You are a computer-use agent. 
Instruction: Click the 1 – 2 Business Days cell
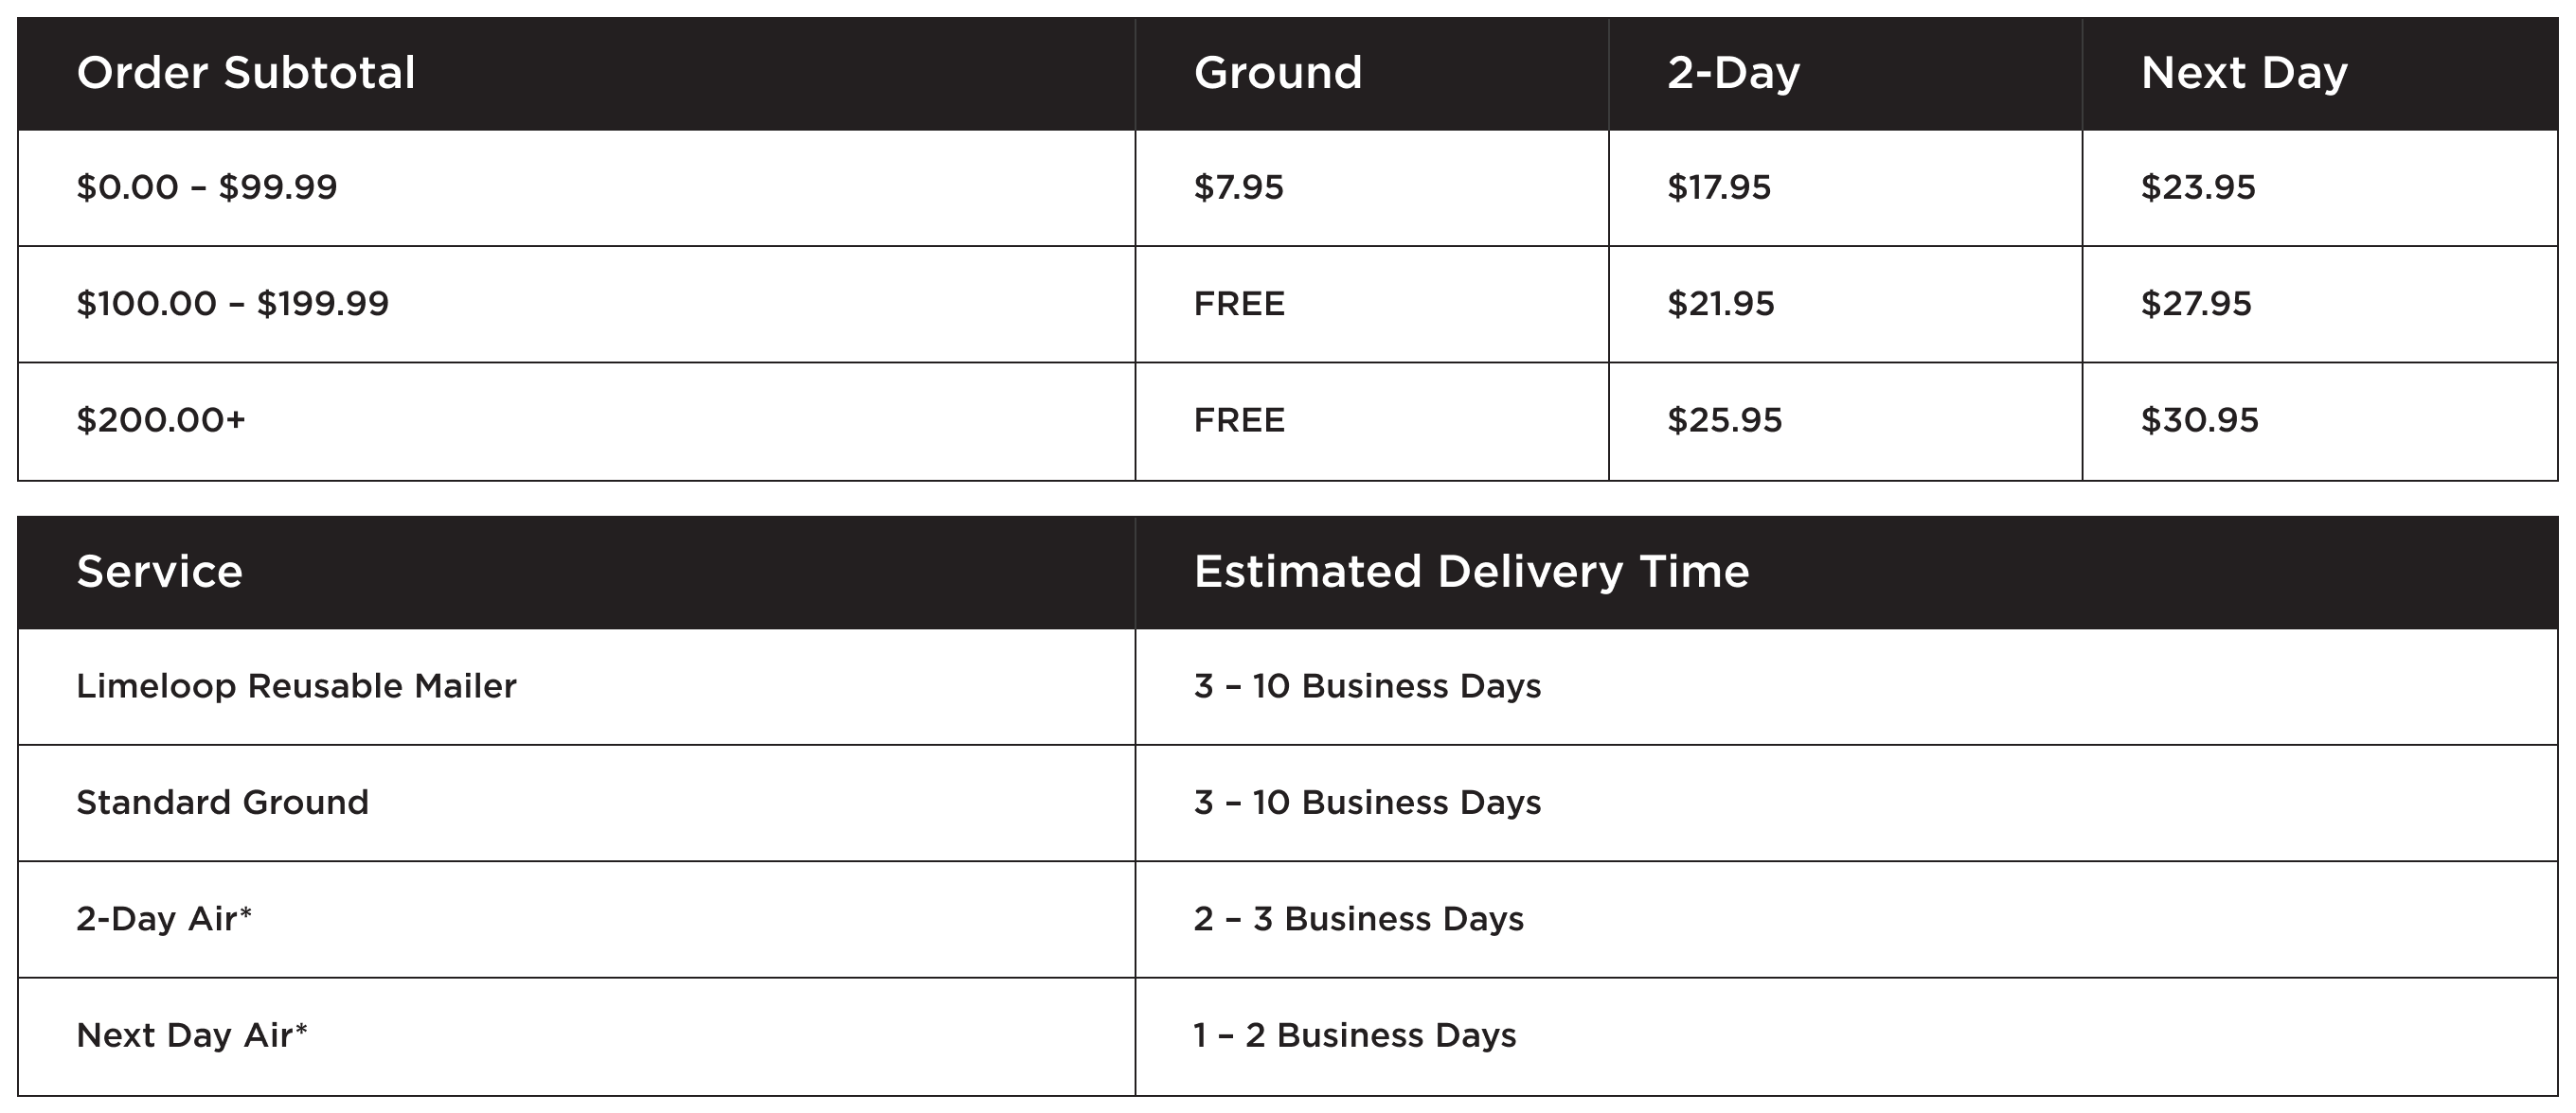click(1354, 1036)
